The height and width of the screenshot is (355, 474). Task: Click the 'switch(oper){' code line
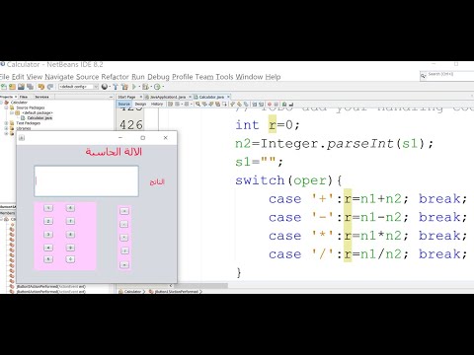(288, 180)
